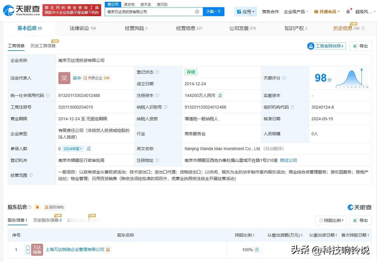Click the help icon beside 历史信息 545
This screenshot has height=262, width=377.
coord(363,28)
